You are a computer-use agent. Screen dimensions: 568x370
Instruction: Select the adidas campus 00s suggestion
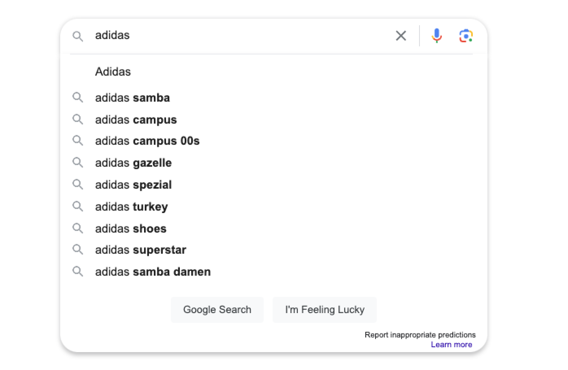(x=147, y=141)
